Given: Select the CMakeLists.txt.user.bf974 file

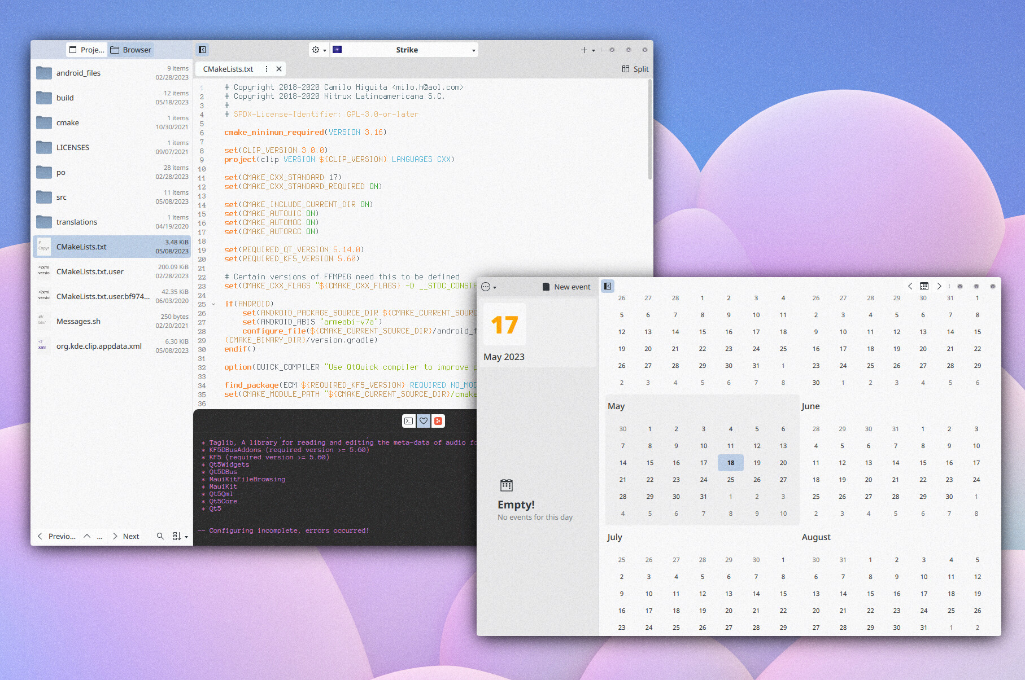Looking at the screenshot, I should (112, 296).
